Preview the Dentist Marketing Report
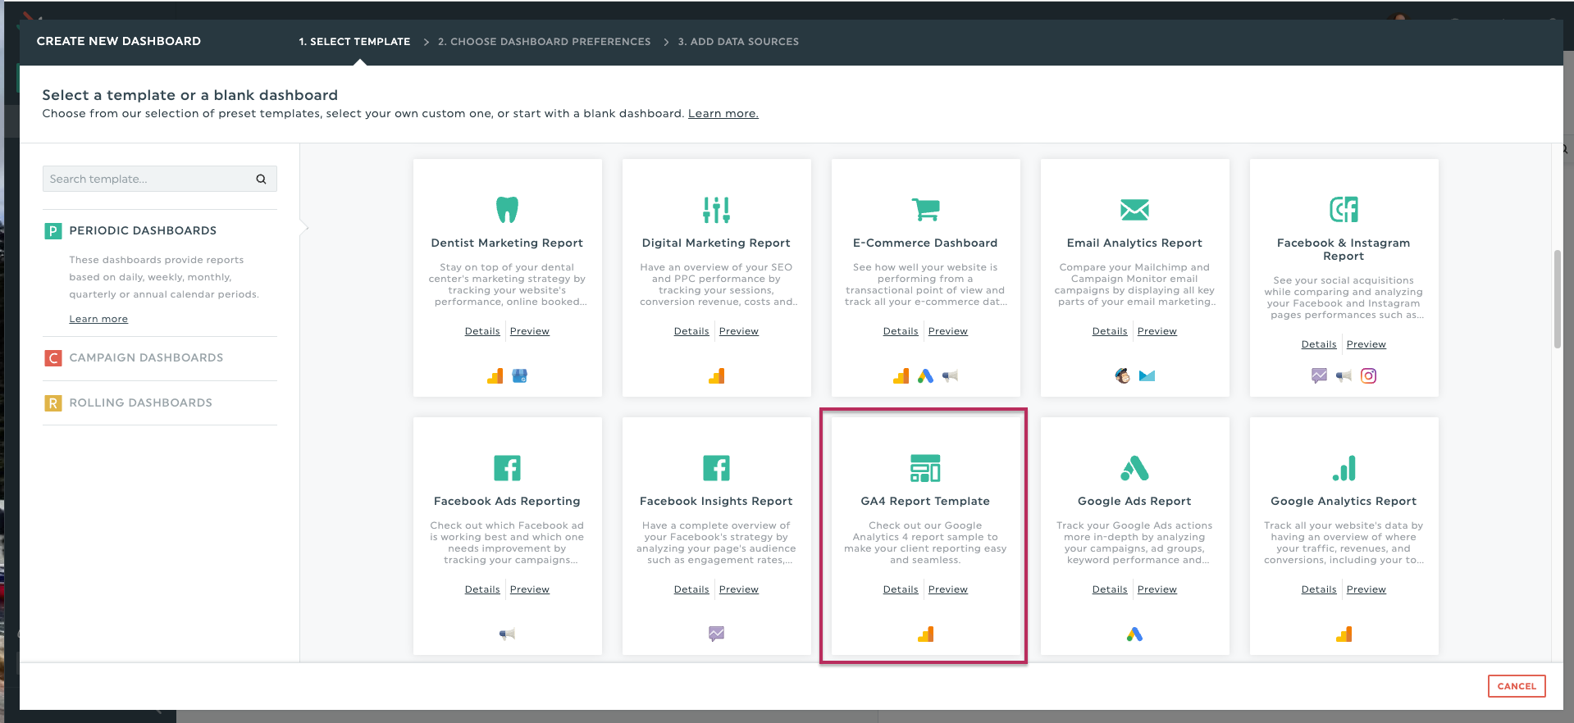Screen dimensions: 1574x723 [530, 331]
